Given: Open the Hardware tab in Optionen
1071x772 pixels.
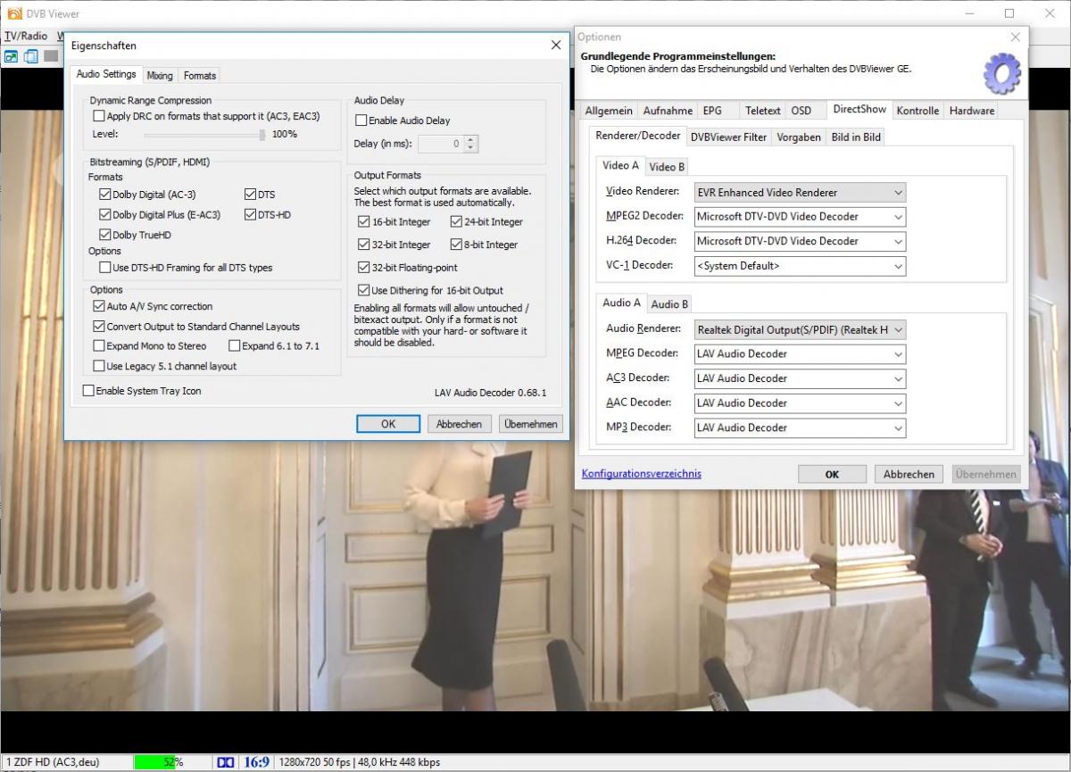Looking at the screenshot, I should coord(971,111).
